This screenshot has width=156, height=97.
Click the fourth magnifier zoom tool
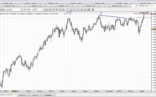pyautogui.click(x=63, y=10)
